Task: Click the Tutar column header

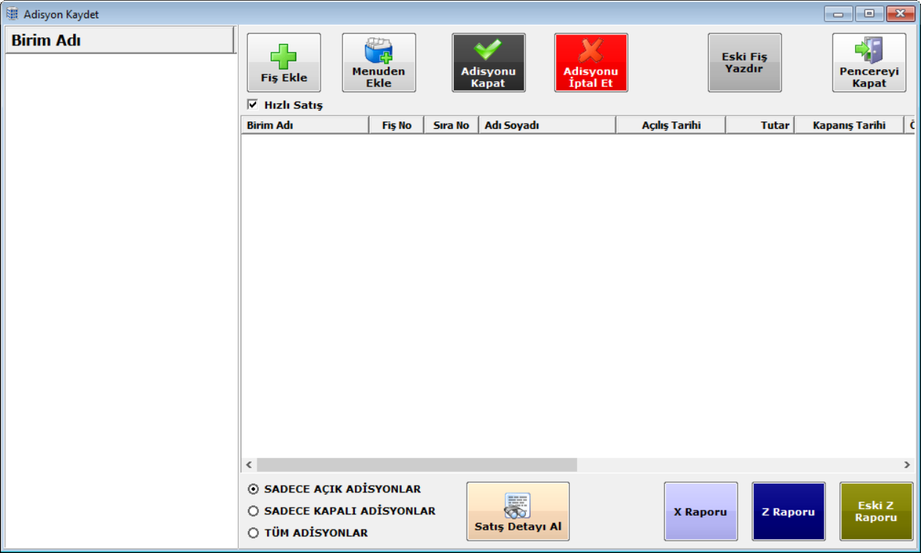Action: pos(760,125)
